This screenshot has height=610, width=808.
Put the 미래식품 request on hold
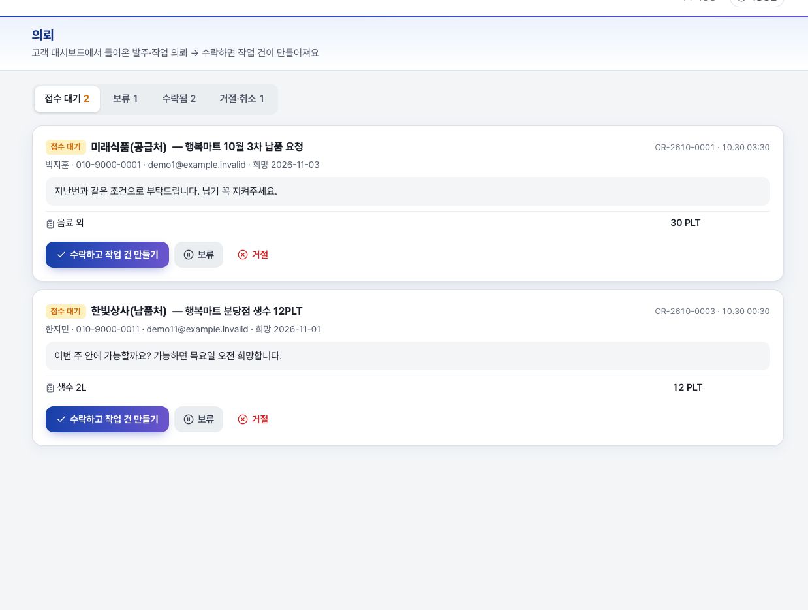tap(198, 255)
